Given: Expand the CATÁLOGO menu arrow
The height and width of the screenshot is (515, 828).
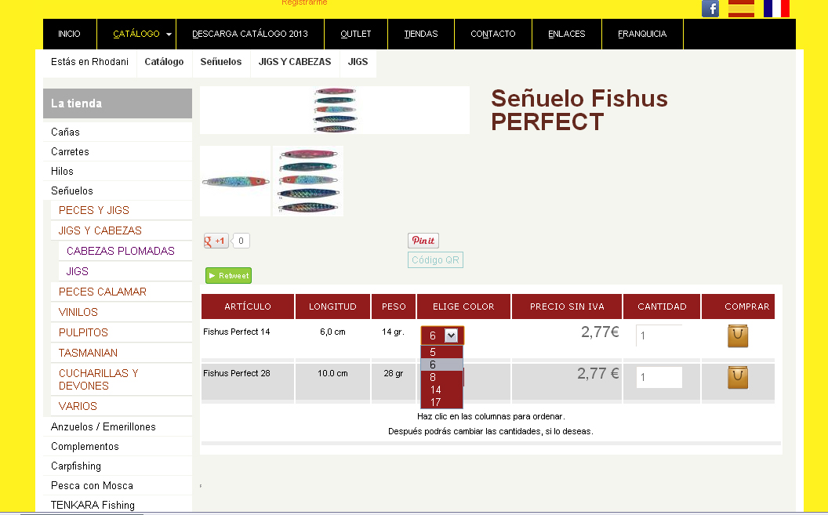Looking at the screenshot, I should point(169,34).
